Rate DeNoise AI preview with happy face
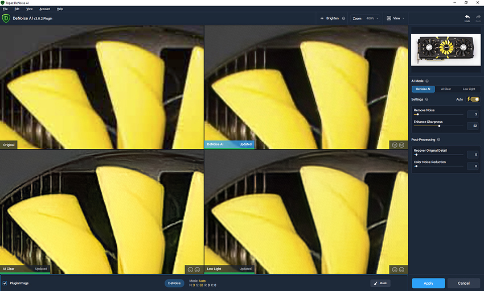This screenshot has width=484, height=291. pos(395,145)
